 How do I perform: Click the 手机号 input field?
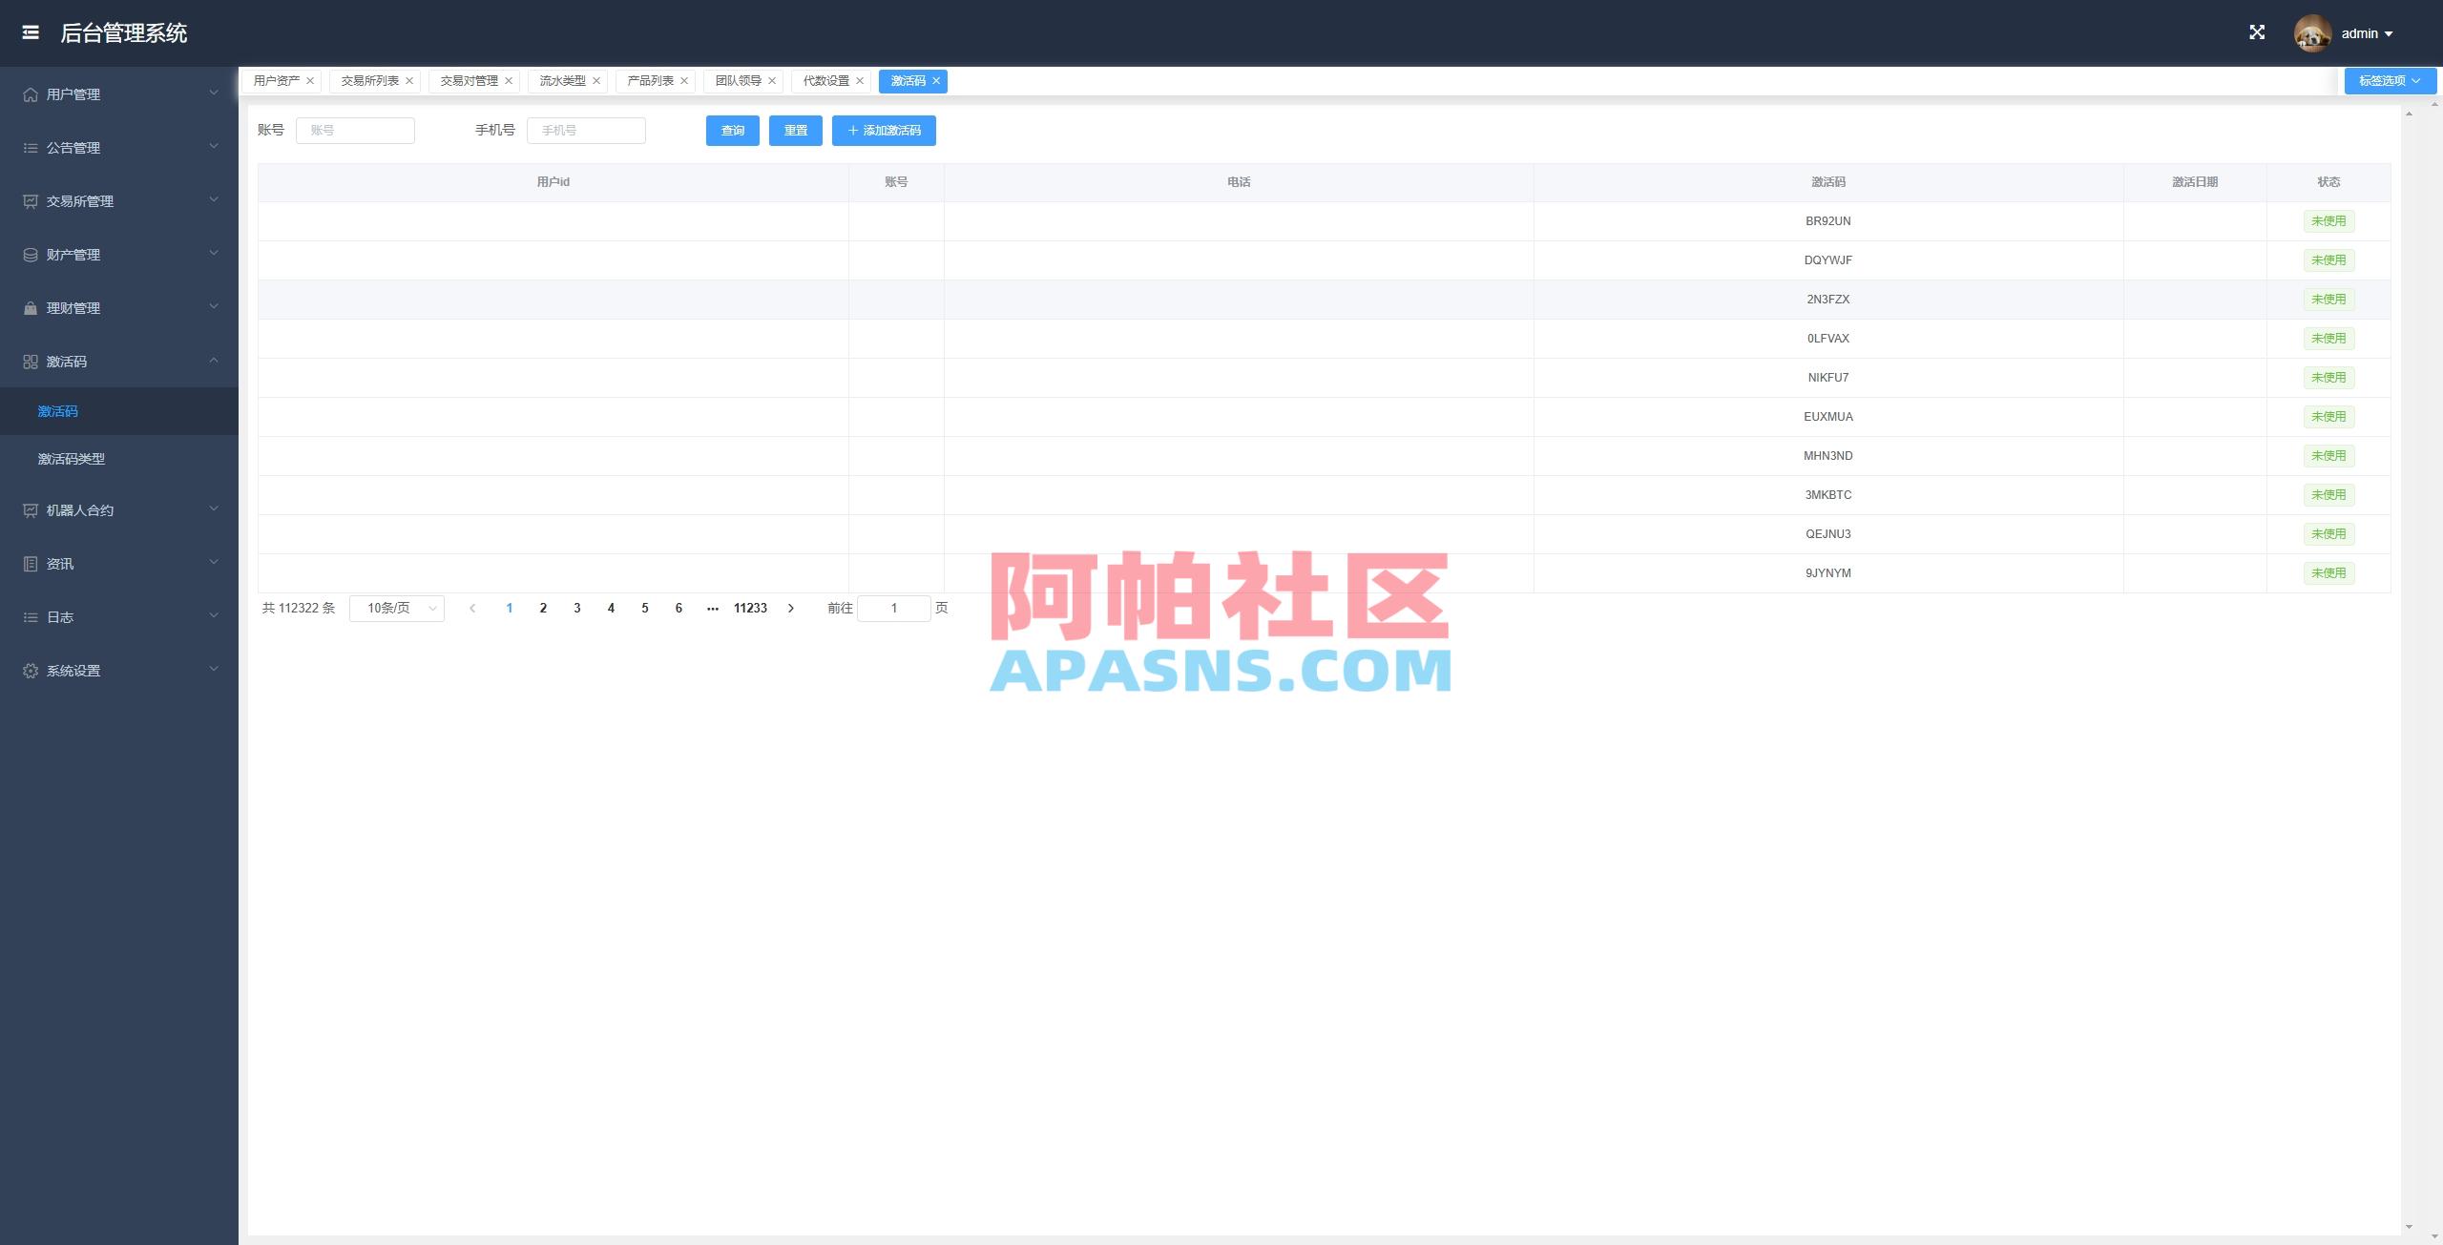coord(586,131)
